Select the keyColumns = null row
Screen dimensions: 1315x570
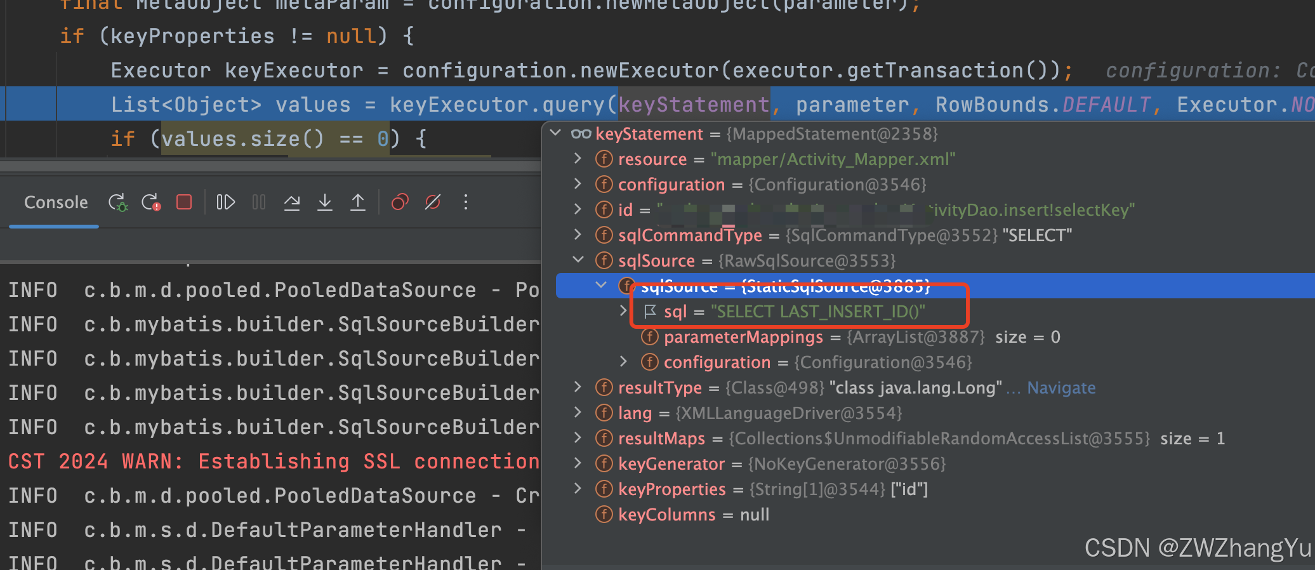click(x=935, y=514)
